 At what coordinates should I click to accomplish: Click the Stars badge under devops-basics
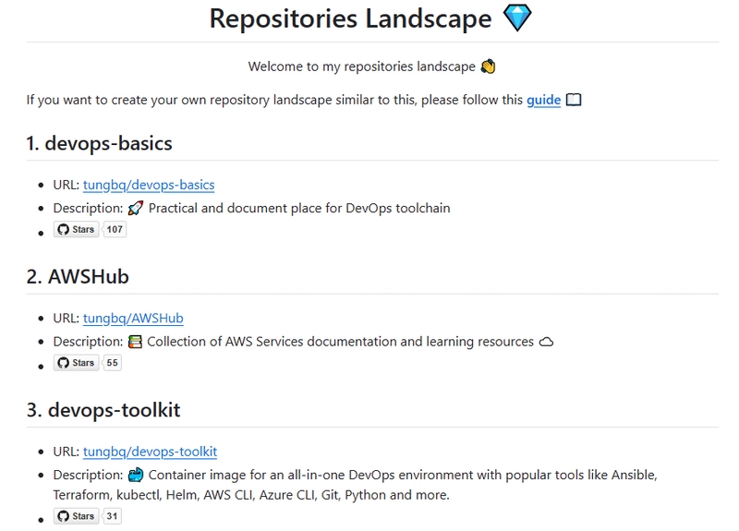(x=77, y=229)
